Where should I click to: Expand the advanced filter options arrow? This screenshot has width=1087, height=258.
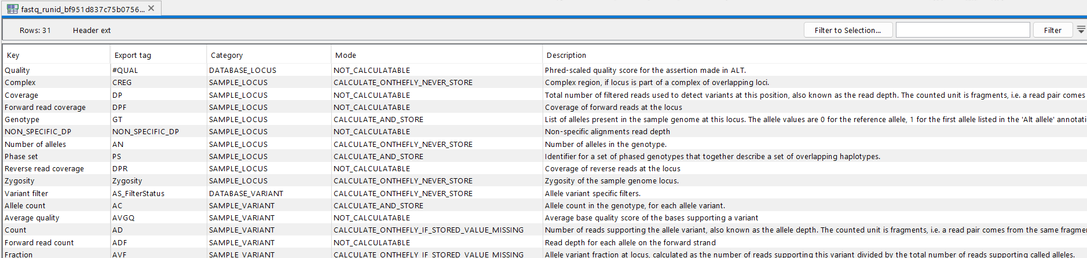[1081, 30]
